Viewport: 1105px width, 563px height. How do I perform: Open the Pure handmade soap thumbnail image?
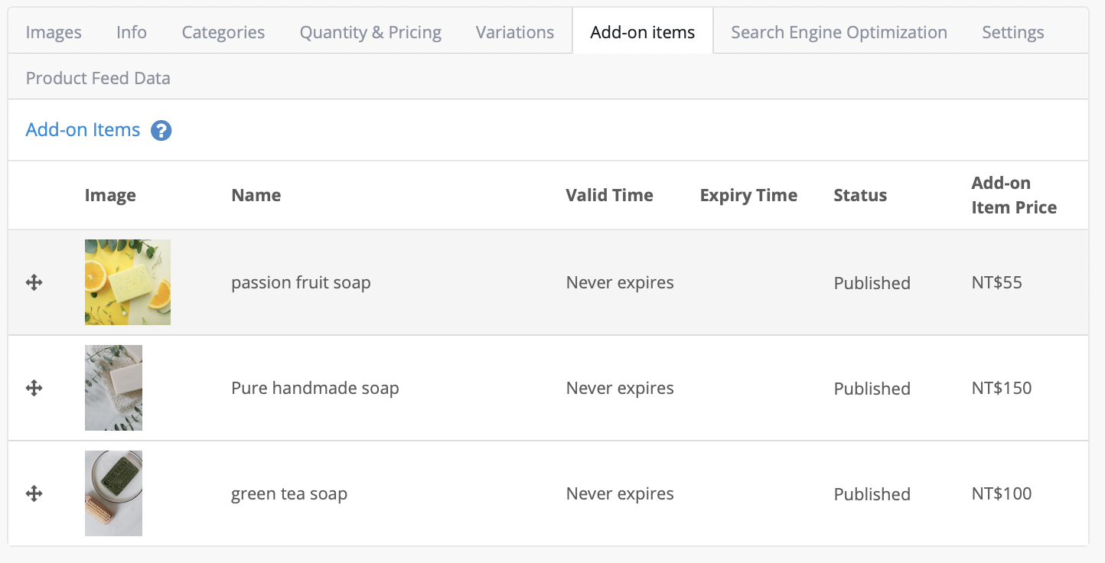click(113, 388)
